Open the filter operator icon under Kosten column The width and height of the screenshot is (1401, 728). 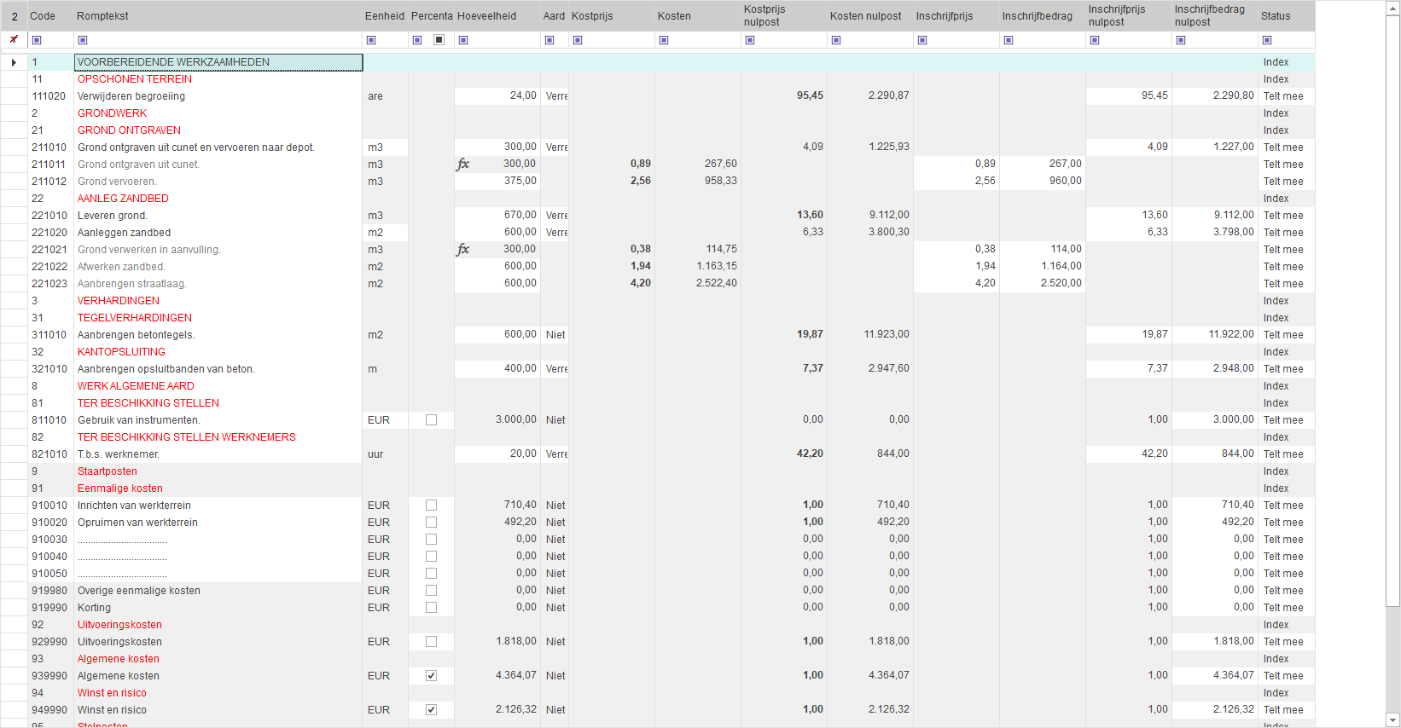(x=664, y=40)
